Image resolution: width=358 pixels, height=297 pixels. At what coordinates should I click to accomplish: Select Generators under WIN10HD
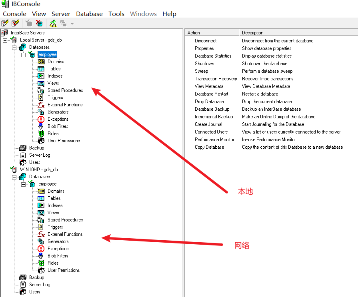[58, 241]
